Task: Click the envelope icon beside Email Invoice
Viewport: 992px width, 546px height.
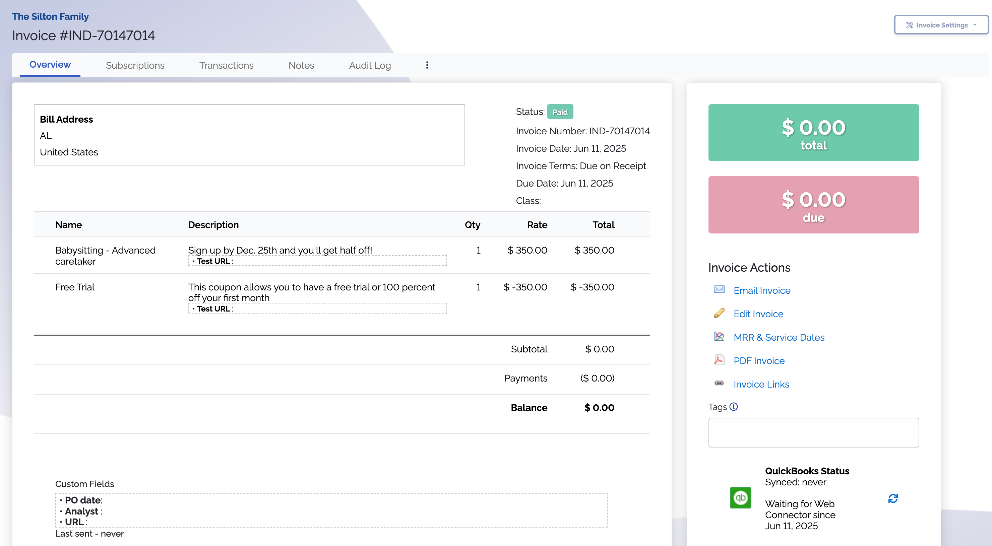Action: pos(719,289)
